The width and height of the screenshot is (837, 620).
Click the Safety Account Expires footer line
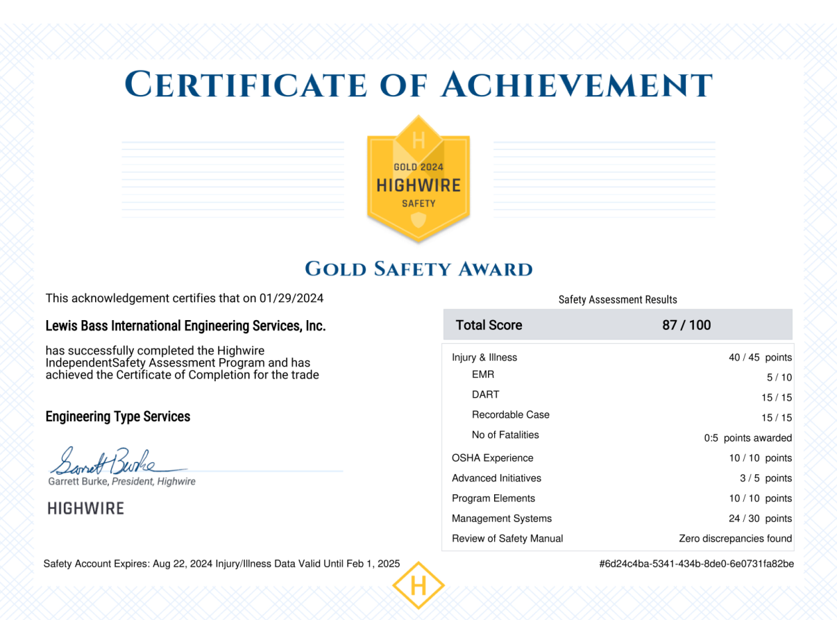pos(221,564)
